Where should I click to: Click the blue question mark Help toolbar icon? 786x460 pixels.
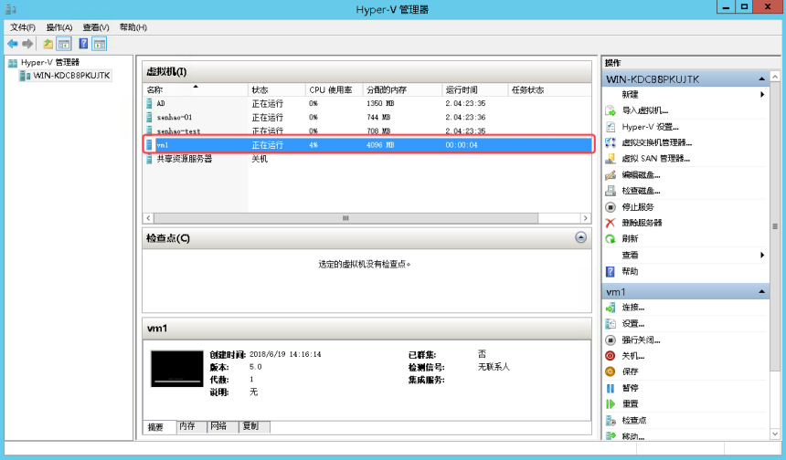click(x=83, y=44)
